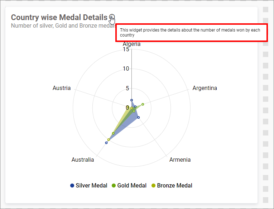Click the blue Silver Medal legend dot
274x209 pixels.
(x=72, y=186)
